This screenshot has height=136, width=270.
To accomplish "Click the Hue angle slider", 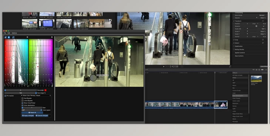I will point(20,90).
